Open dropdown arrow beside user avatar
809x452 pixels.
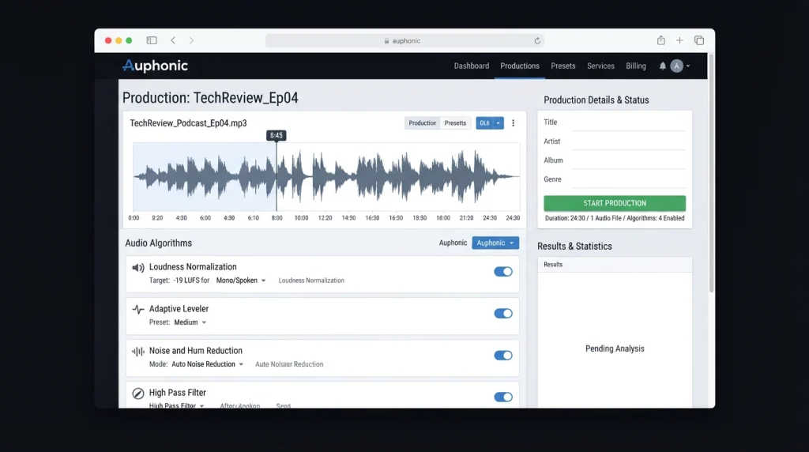click(688, 66)
